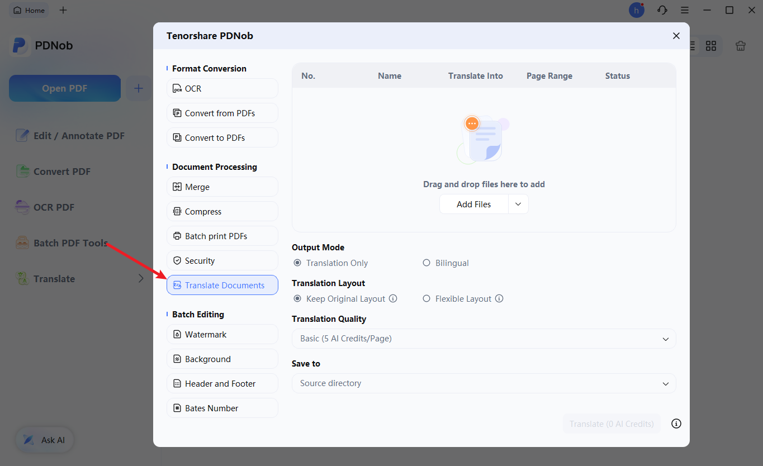The width and height of the screenshot is (763, 466).
Task: Open OCR PDF in main window
Action: (x=45, y=207)
